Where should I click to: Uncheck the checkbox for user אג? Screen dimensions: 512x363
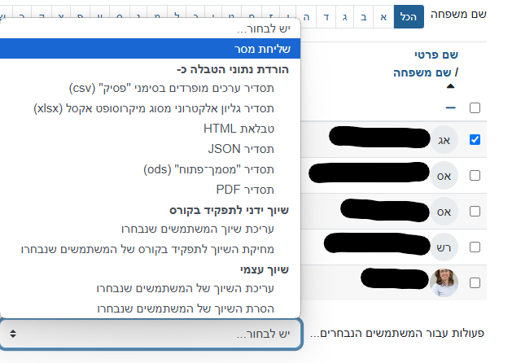(x=475, y=140)
